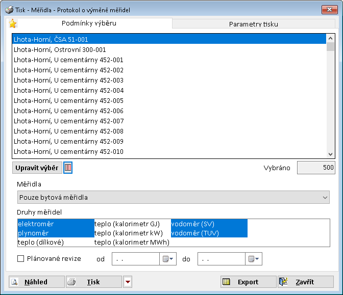Click the favorites star icon
The image size is (343, 295).
pyautogui.click(x=13, y=24)
